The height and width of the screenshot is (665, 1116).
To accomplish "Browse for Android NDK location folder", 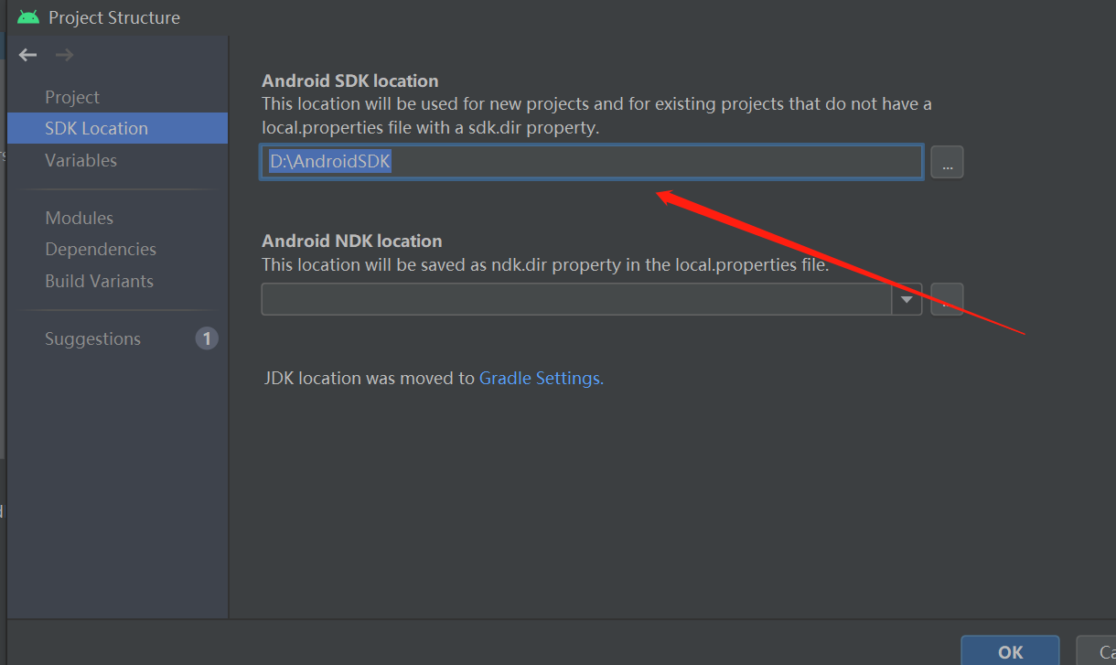I will point(947,299).
